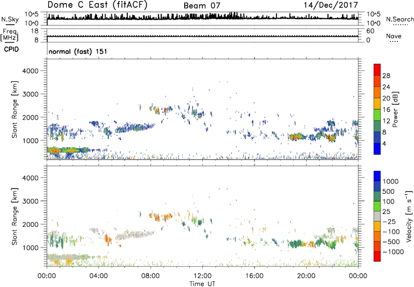Click the '16:00' time axis label
Image resolution: width=414 pixels, height=287 pixels.
click(254, 276)
